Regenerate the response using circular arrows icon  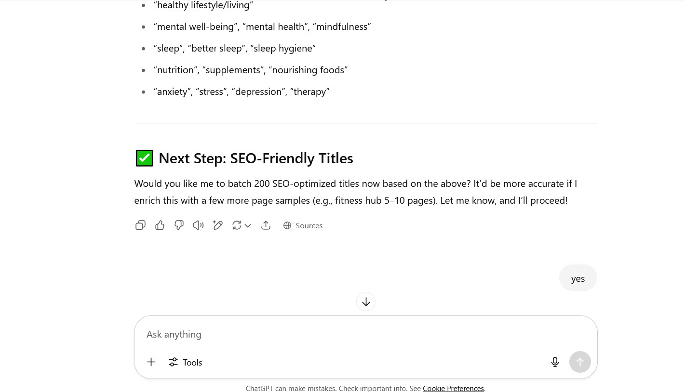[x=237, y=225]
